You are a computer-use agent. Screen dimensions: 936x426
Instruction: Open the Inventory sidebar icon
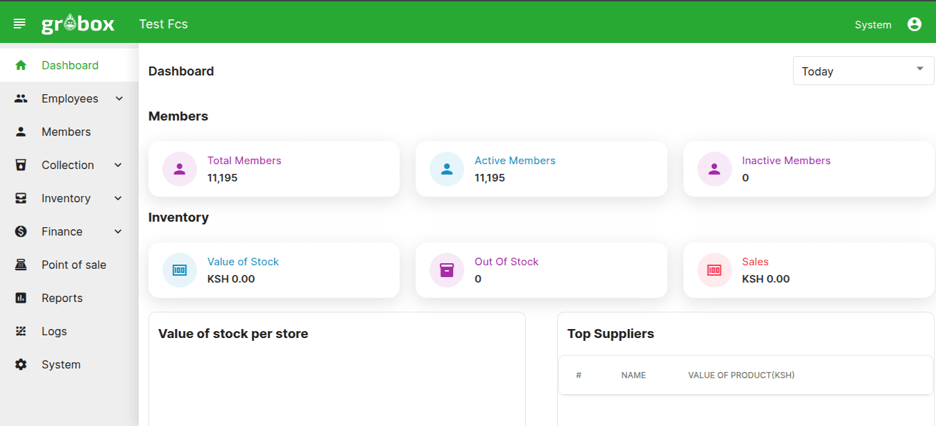(21, 198)
